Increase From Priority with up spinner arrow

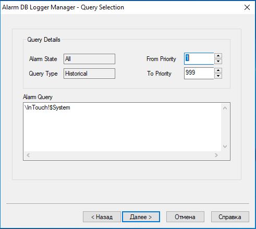coord(218,56)
